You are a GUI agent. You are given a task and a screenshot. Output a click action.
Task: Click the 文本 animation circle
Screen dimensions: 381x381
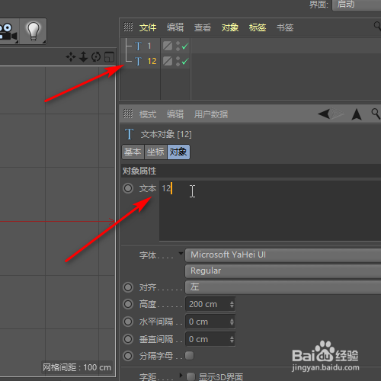pyautogui.click(x=128, y=188)
